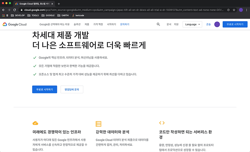Screen dimensions: 250x152
Task: Open a new tab with plus icon
Action: click(x=59, y=4)
